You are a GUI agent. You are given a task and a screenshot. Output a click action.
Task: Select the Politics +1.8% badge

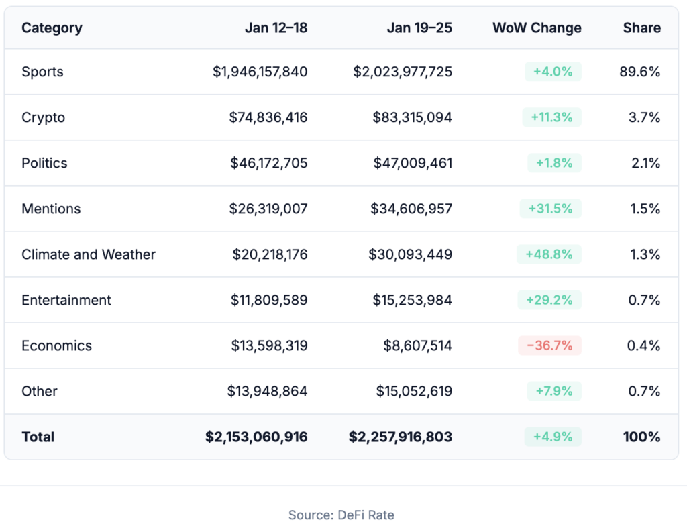pyautogui.click(x=553, y=163)
